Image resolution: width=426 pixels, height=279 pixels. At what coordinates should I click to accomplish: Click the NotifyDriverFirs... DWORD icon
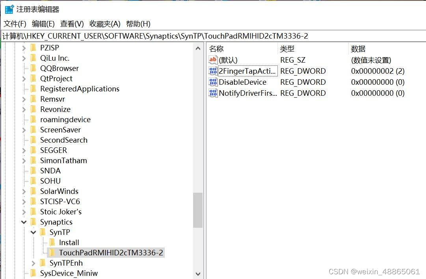coord(213,93)
